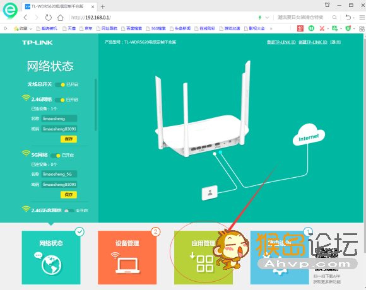This screenshot has width=366, height=290.
Task: Click the Internet cloud icon
Action: pyautogui.click(x=309, y=135)
